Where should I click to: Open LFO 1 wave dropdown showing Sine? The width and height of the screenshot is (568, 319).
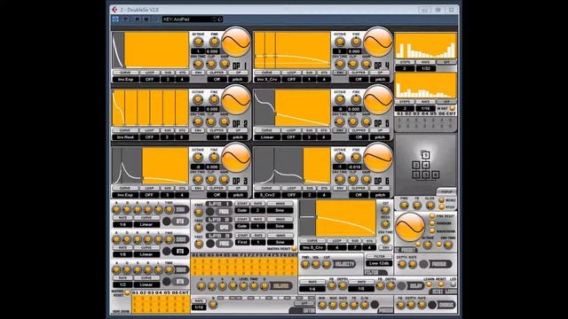[x=280, y=210]
